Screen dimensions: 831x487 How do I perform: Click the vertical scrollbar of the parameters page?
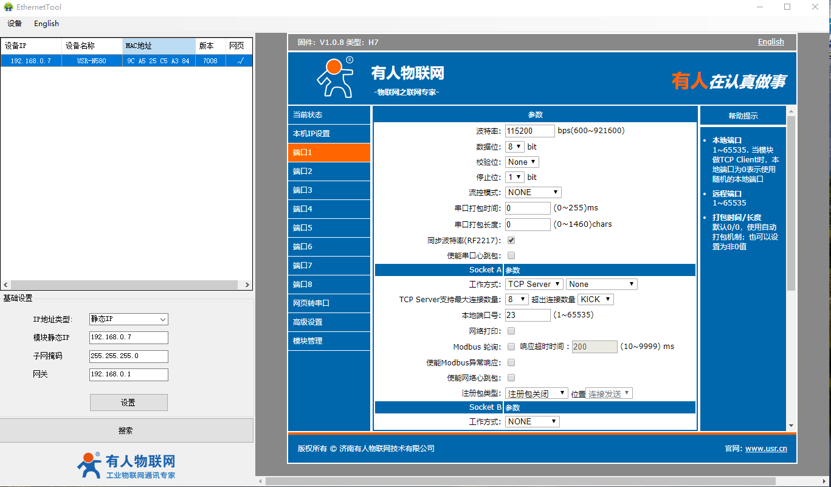(x=791, y=201)
